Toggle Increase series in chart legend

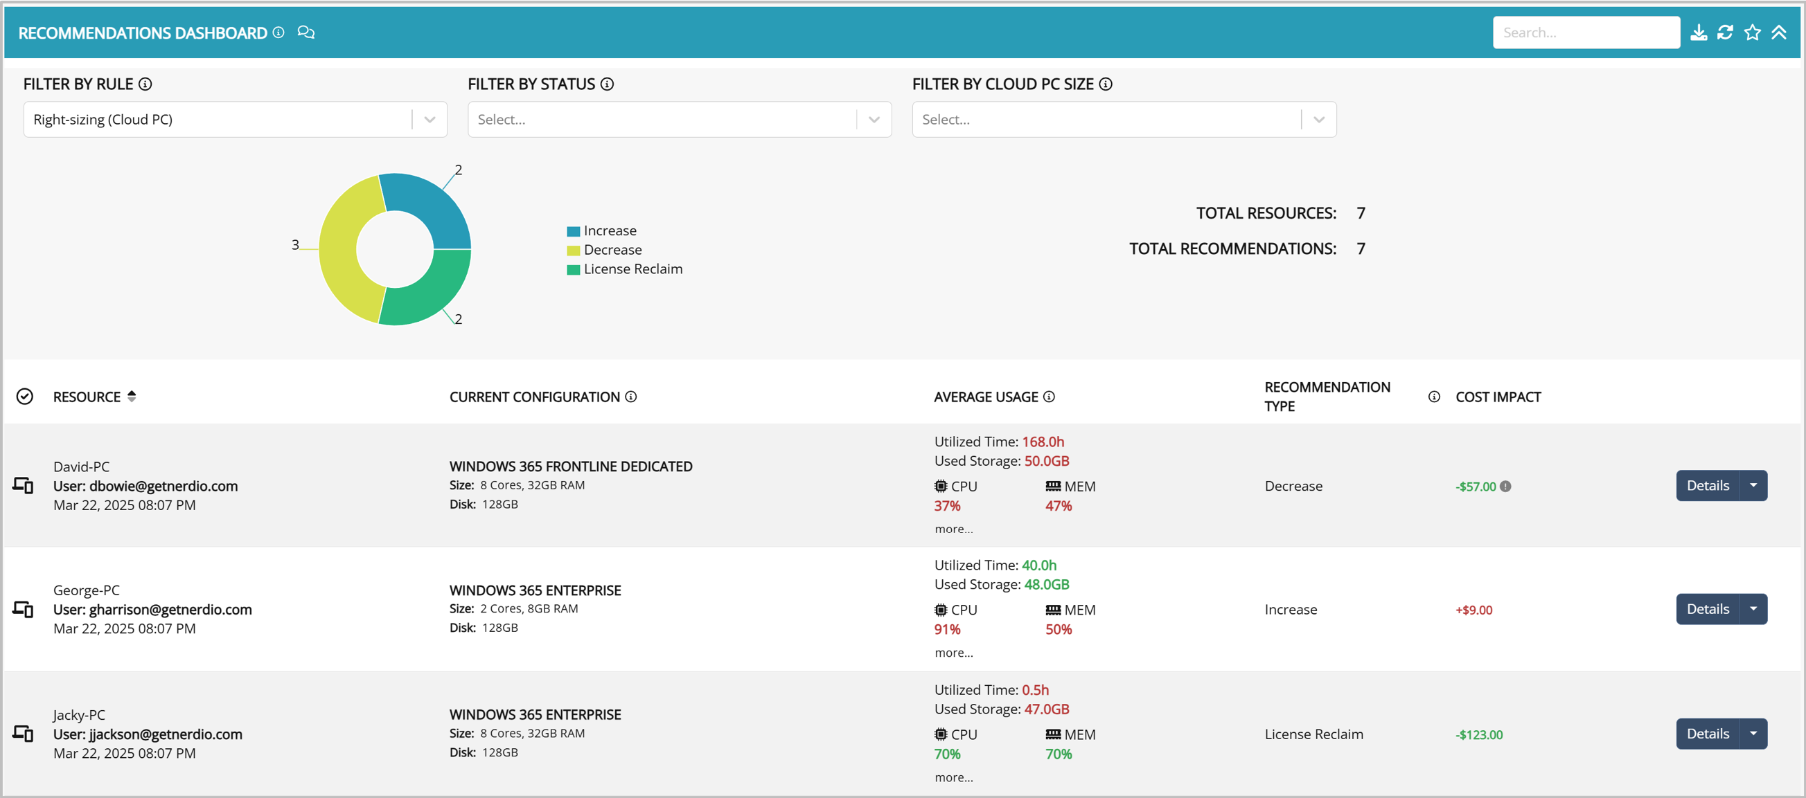click(x=608, y=230)
